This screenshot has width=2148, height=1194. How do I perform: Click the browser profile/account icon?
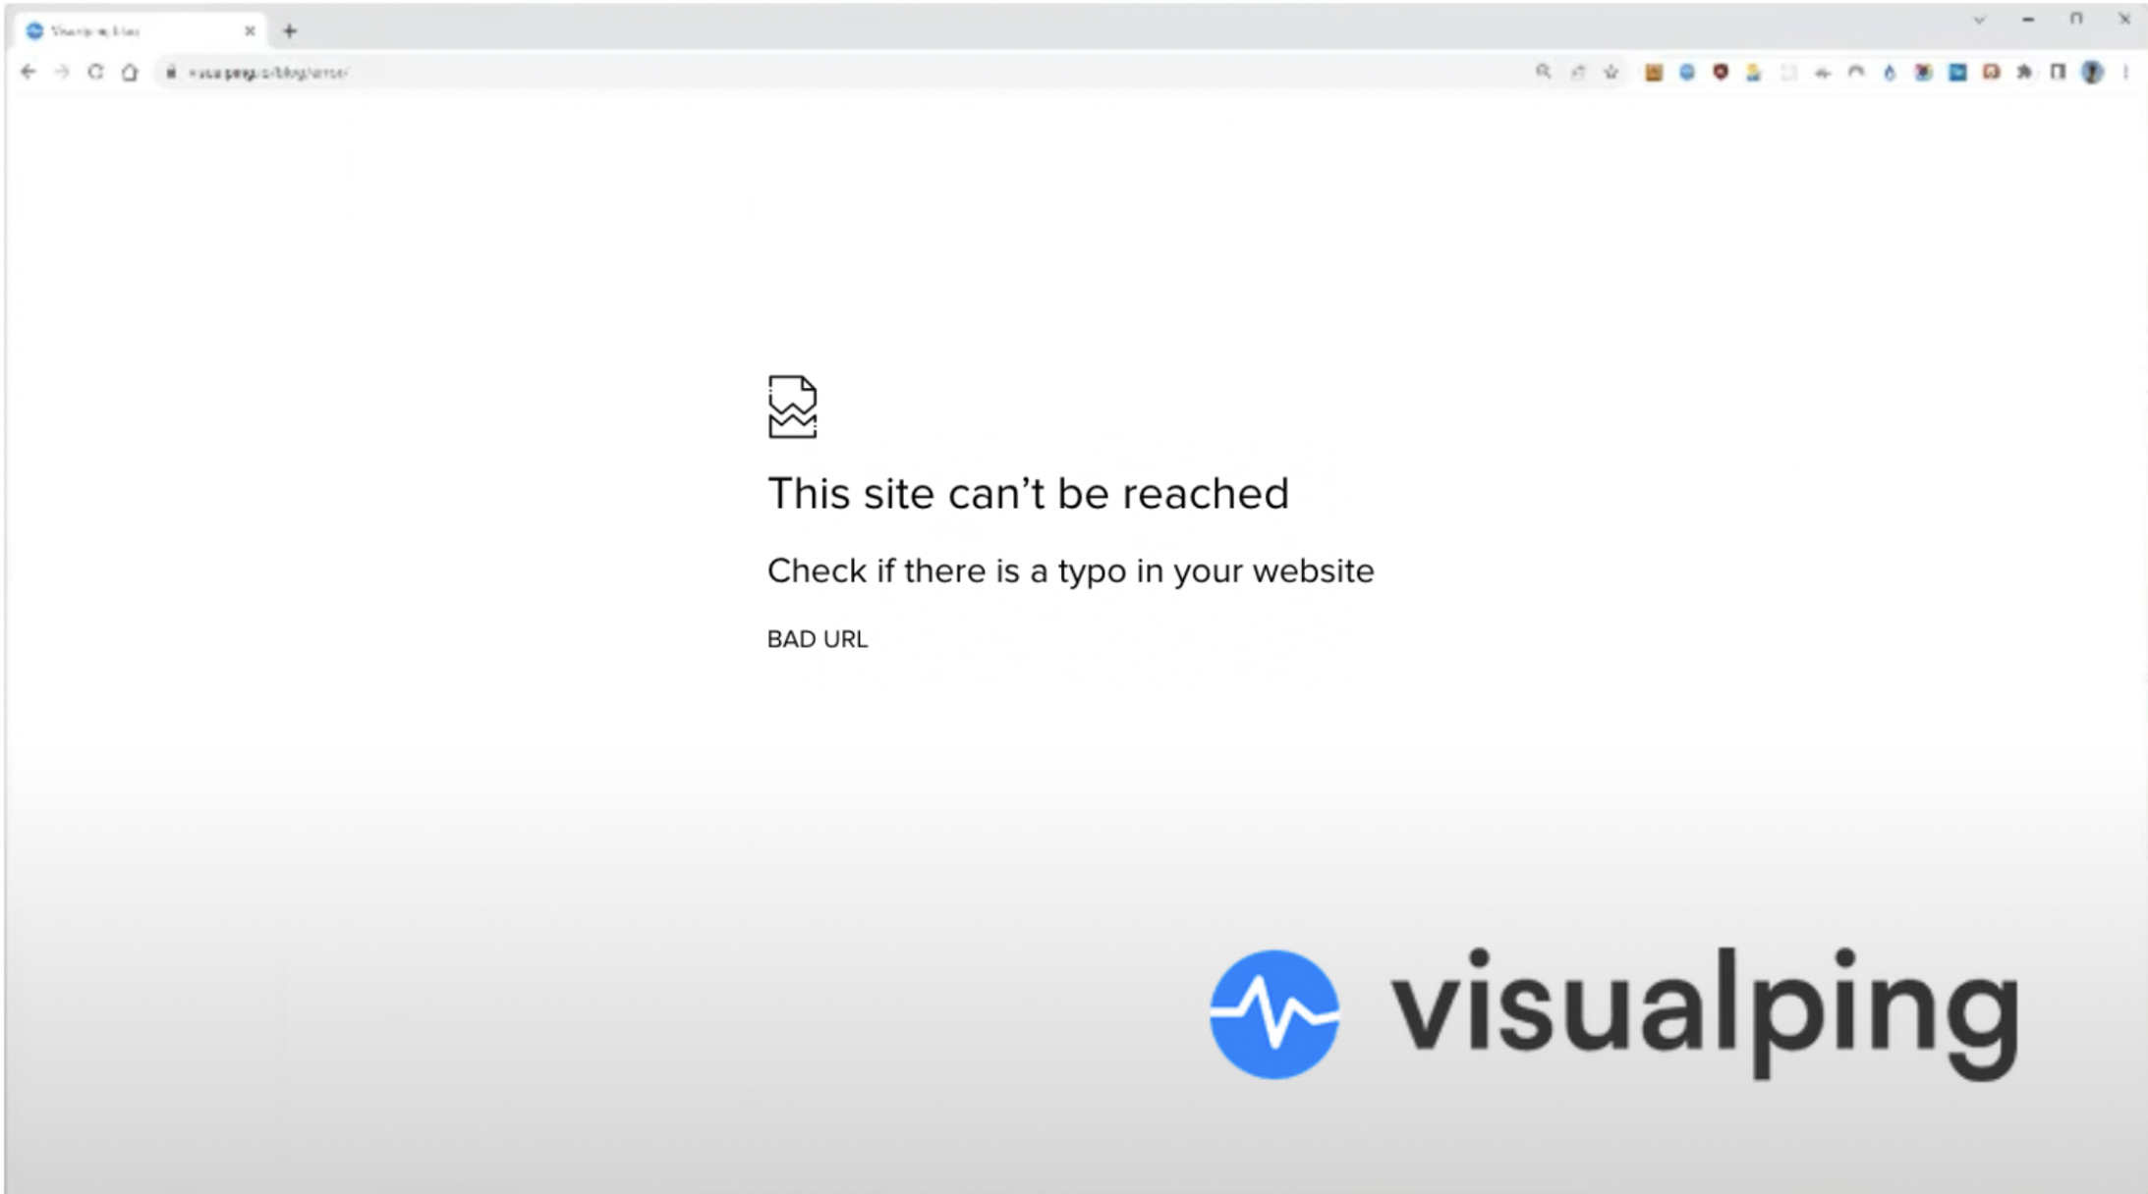[x=2091, y=71]
